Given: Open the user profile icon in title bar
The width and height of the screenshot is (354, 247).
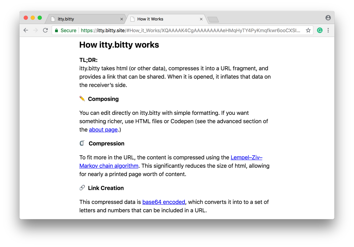Looking at the screenshot, I should [328, 18].
